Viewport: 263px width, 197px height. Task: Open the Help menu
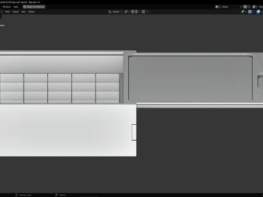point(16,7)
